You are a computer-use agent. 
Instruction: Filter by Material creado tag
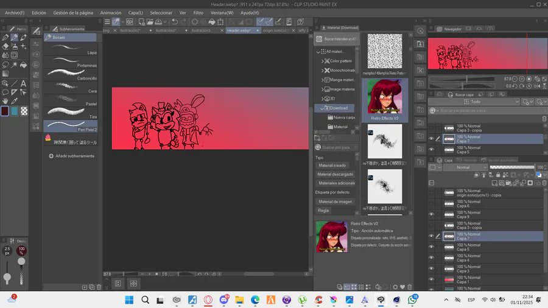pos(332,166)
